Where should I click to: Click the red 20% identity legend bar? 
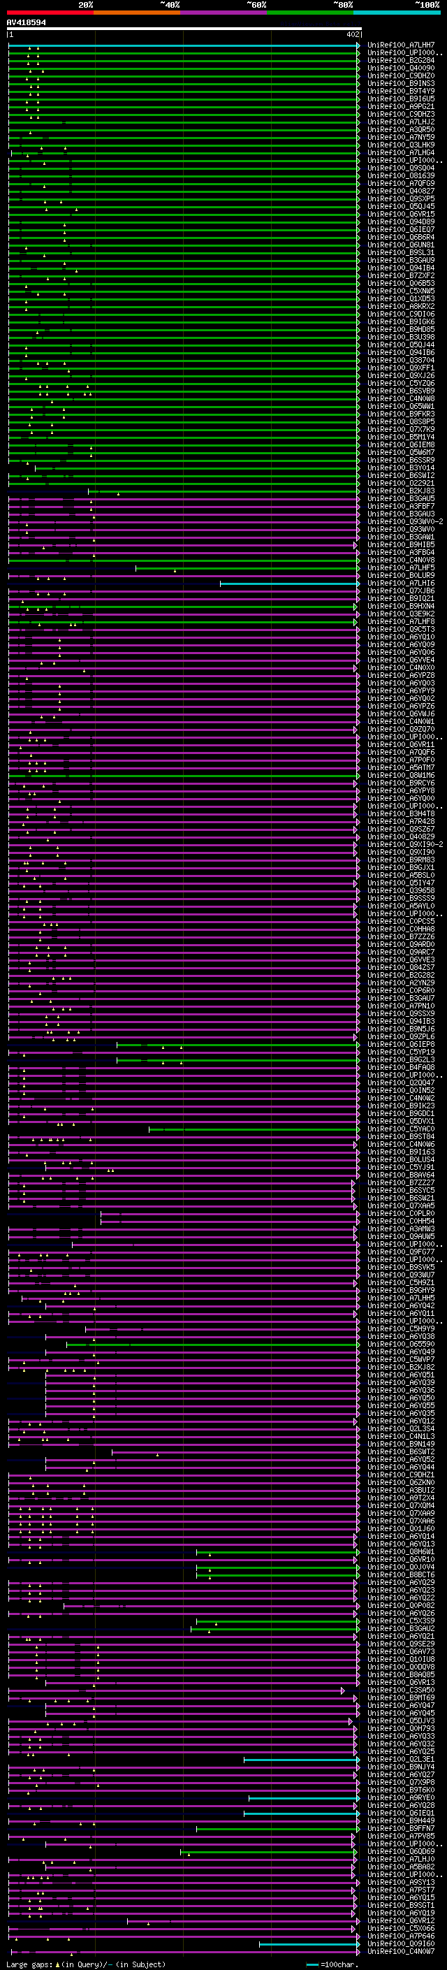tap(50, 13)
